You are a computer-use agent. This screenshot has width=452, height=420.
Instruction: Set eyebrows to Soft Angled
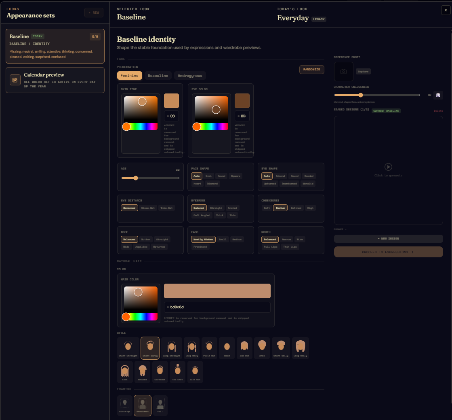(202, 215)
